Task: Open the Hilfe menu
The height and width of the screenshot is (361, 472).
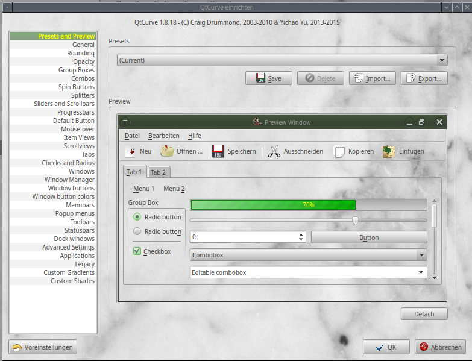Action: coord(195,136)
